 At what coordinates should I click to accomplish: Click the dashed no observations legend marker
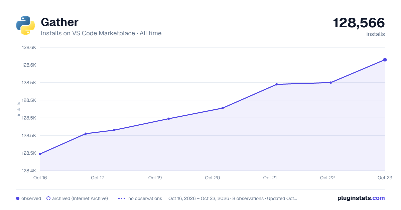(122, 198)
